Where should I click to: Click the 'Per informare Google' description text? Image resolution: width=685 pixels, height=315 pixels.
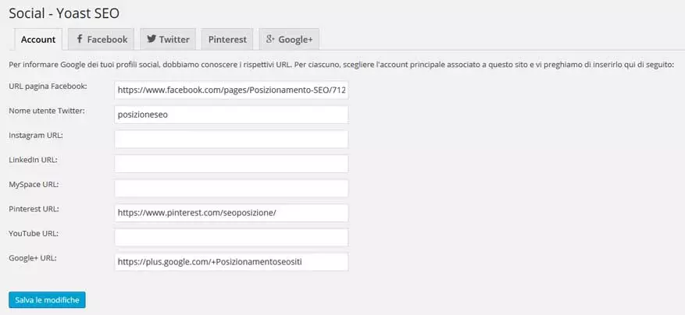tap(341, 65)
